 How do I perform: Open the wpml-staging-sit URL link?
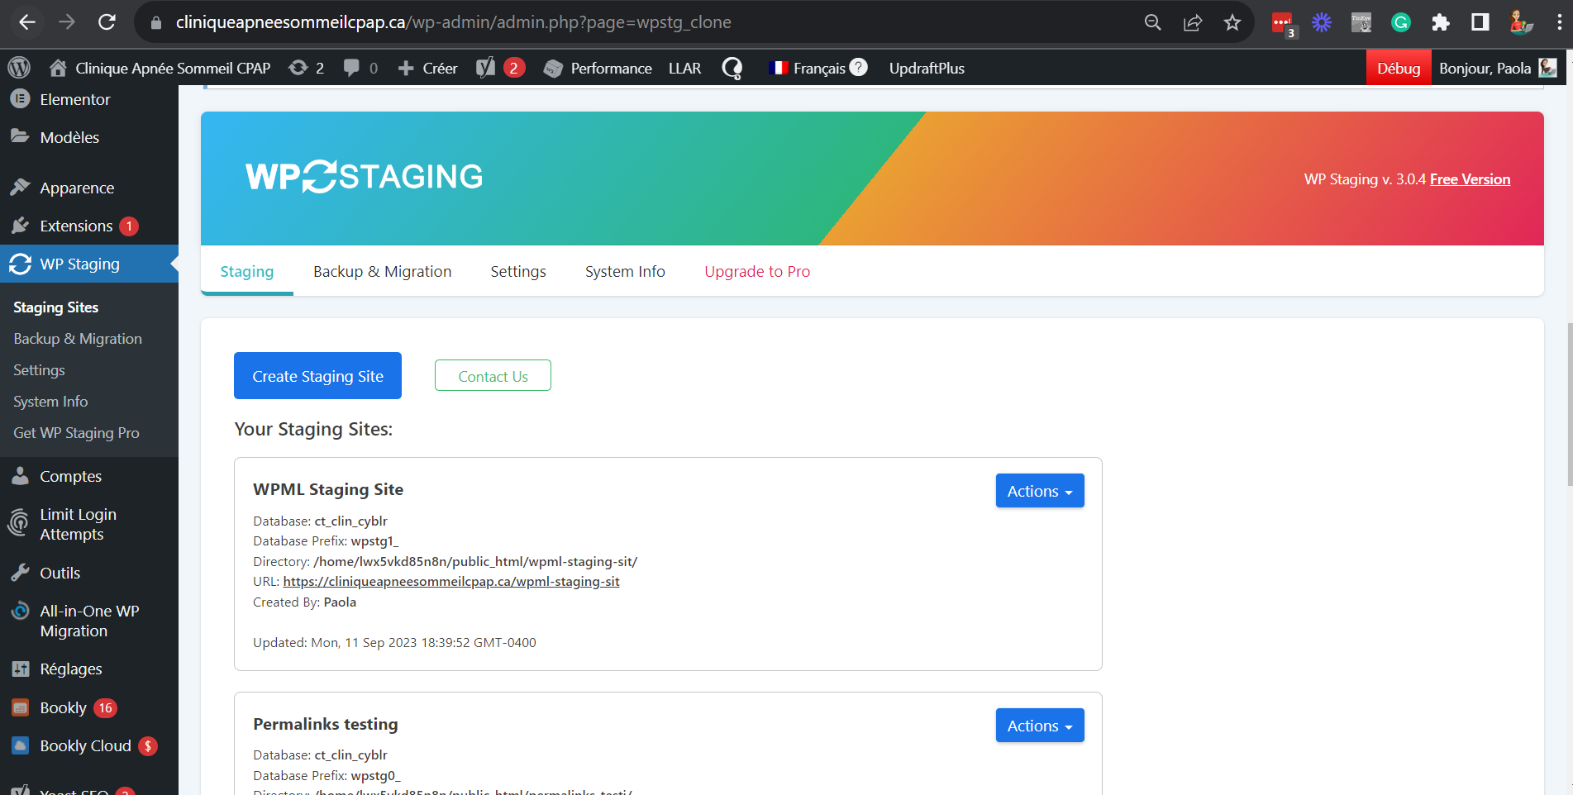click(x=451, y=582)
